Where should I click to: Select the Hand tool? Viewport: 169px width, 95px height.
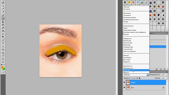click(3, 59)
